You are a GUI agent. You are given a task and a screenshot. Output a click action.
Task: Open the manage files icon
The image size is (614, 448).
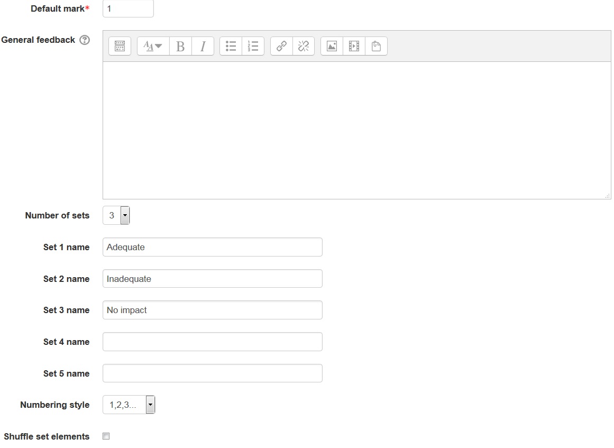tap(376, 46)
